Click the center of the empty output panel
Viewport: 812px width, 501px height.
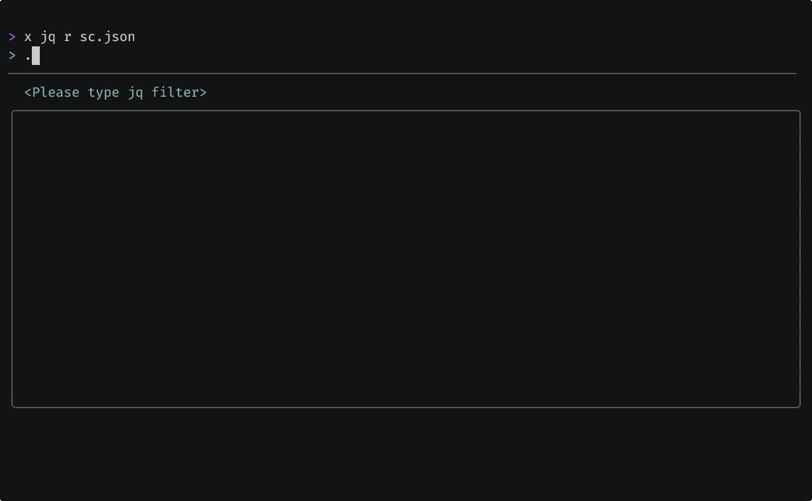(x=406, y=259)
